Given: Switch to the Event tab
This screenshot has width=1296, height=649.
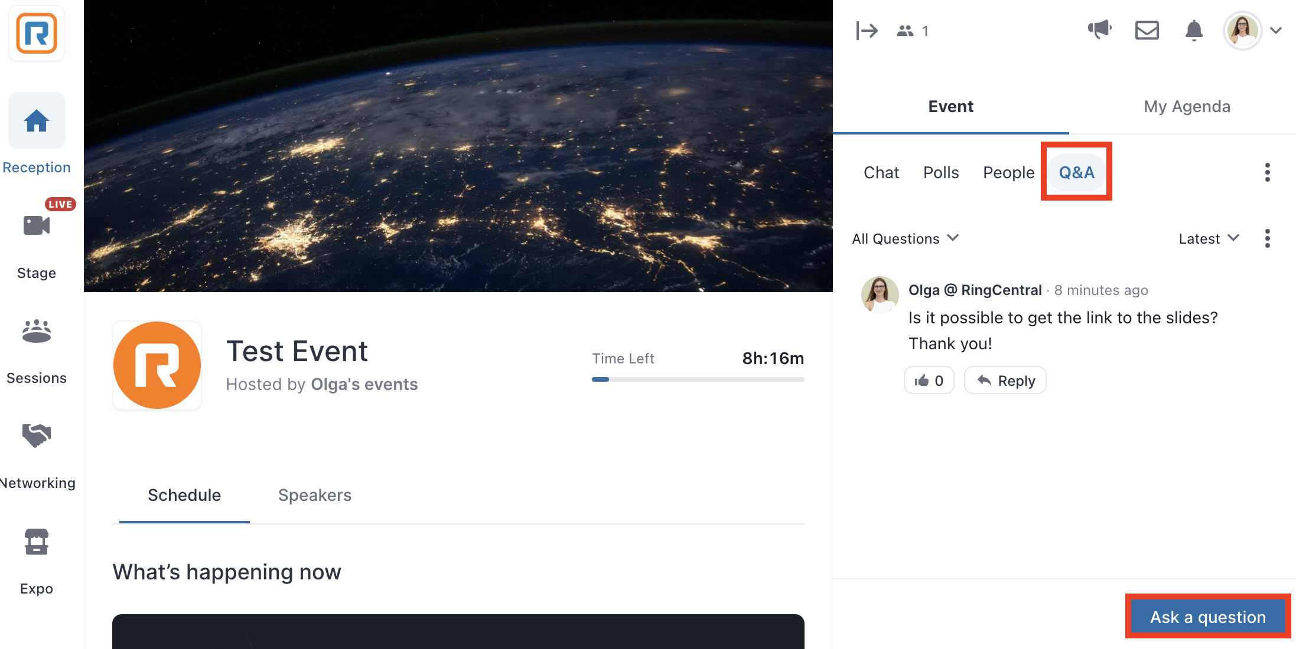Looking at the screenshot, I should point(951,107).
